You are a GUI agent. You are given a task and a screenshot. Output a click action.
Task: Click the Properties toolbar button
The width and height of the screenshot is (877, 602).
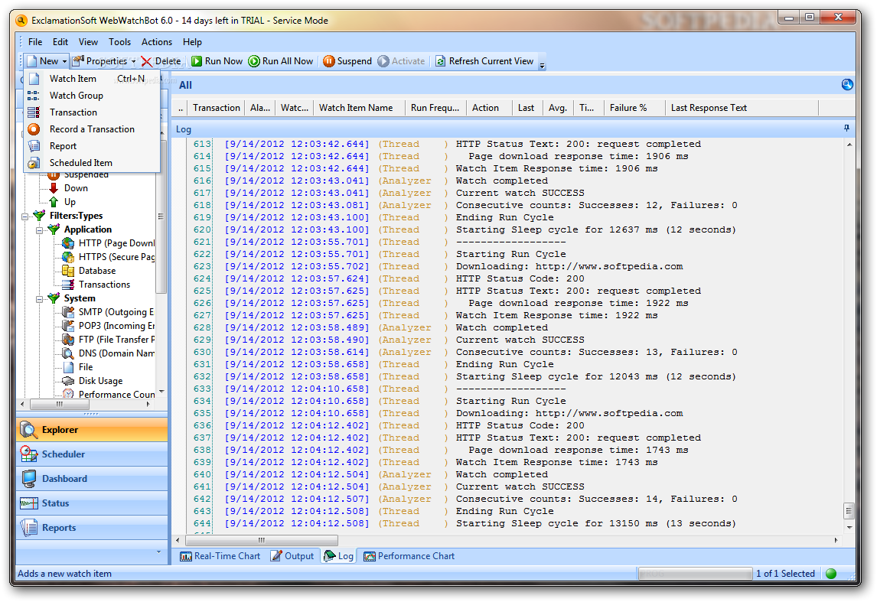click(100, 61)
